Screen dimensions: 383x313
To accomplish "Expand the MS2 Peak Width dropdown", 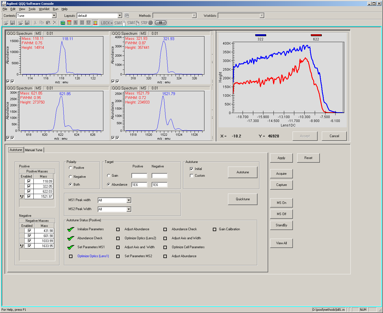I will pyautogui.click(x=129, y=209).
